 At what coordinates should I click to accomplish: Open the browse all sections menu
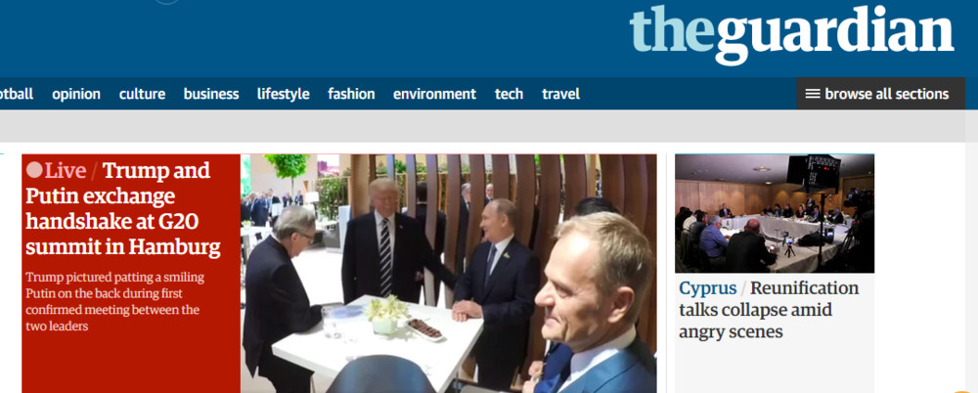(880, 94)
